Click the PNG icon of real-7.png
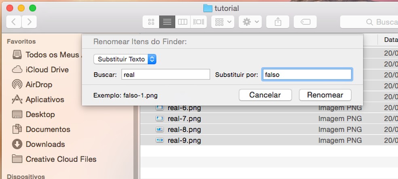The width and height of the screenshot is (398, 179). (x=160, y=119)
